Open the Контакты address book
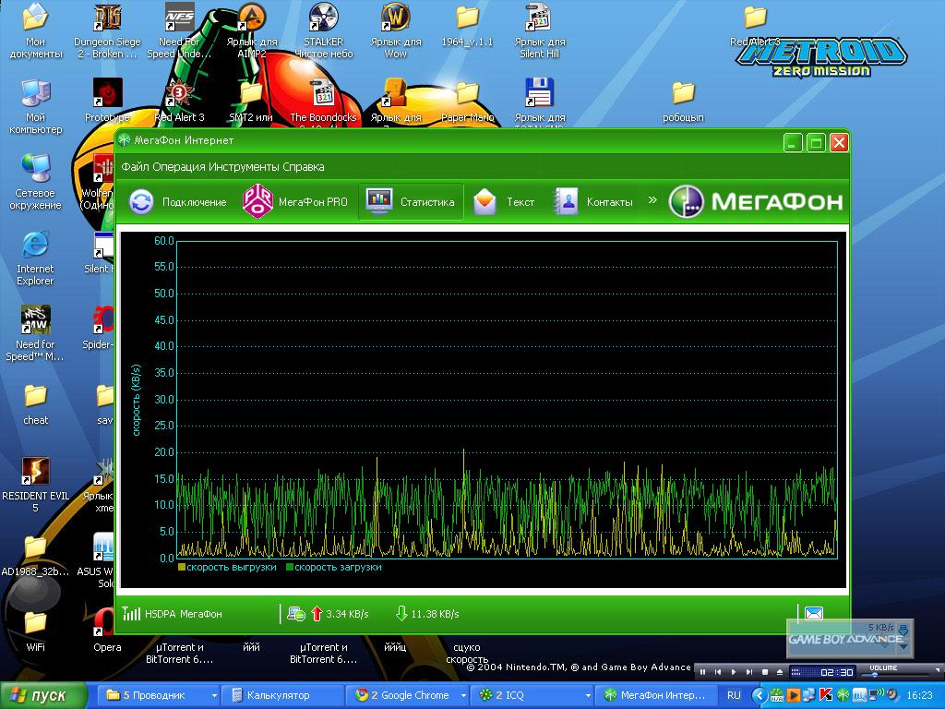Screen dimensions: 945x709 [x=593, y=202]
